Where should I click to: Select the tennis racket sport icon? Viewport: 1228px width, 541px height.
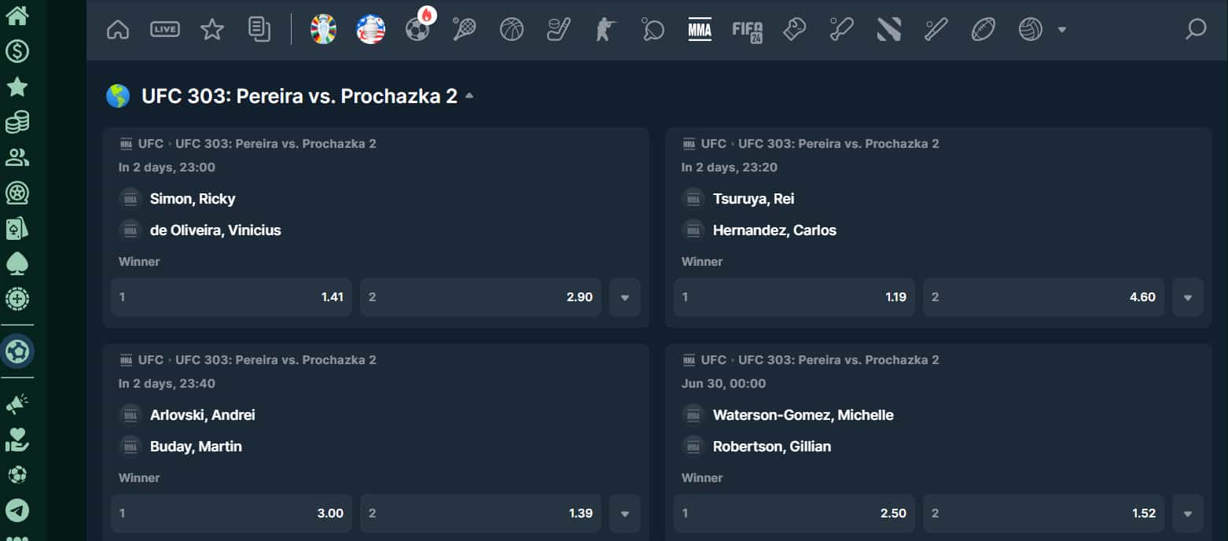465,30
